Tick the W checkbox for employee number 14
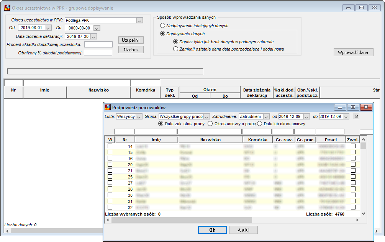 tap(110, 146)
